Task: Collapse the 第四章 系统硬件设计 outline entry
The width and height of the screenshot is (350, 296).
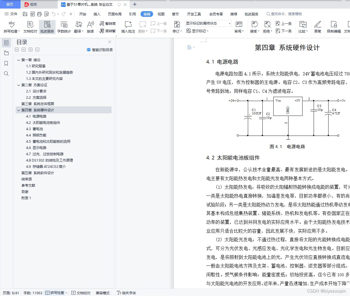Action: tap(19, 110)
